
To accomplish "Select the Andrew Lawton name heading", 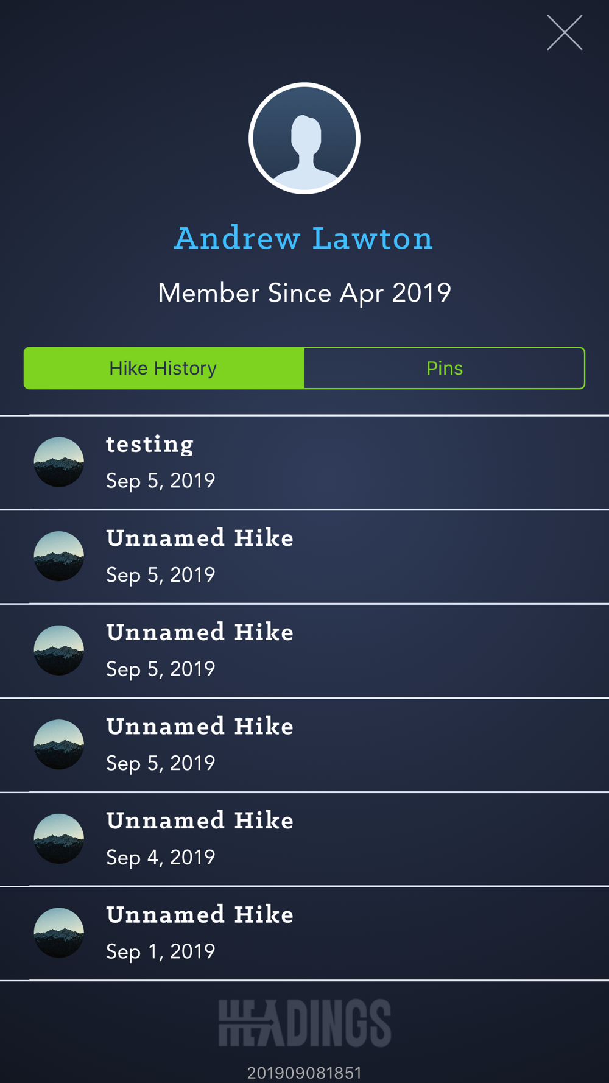I will coord(303,238).
